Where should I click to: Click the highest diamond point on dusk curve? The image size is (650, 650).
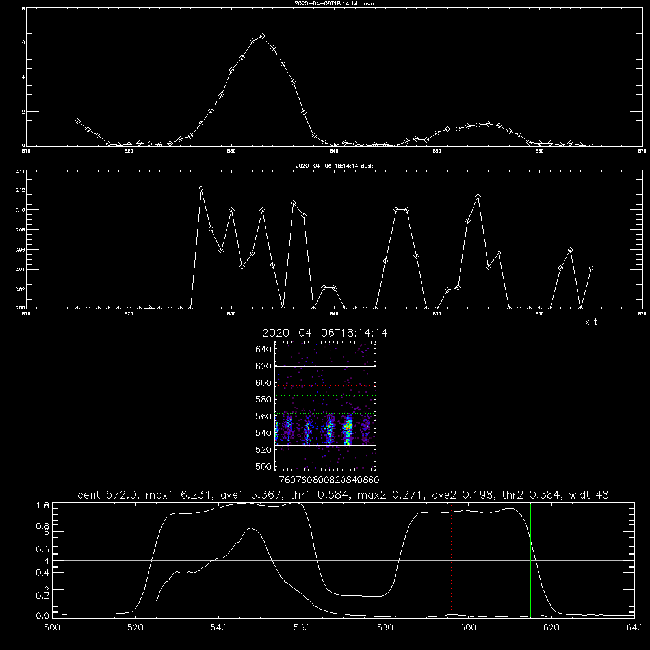click(x=201, y=188)
